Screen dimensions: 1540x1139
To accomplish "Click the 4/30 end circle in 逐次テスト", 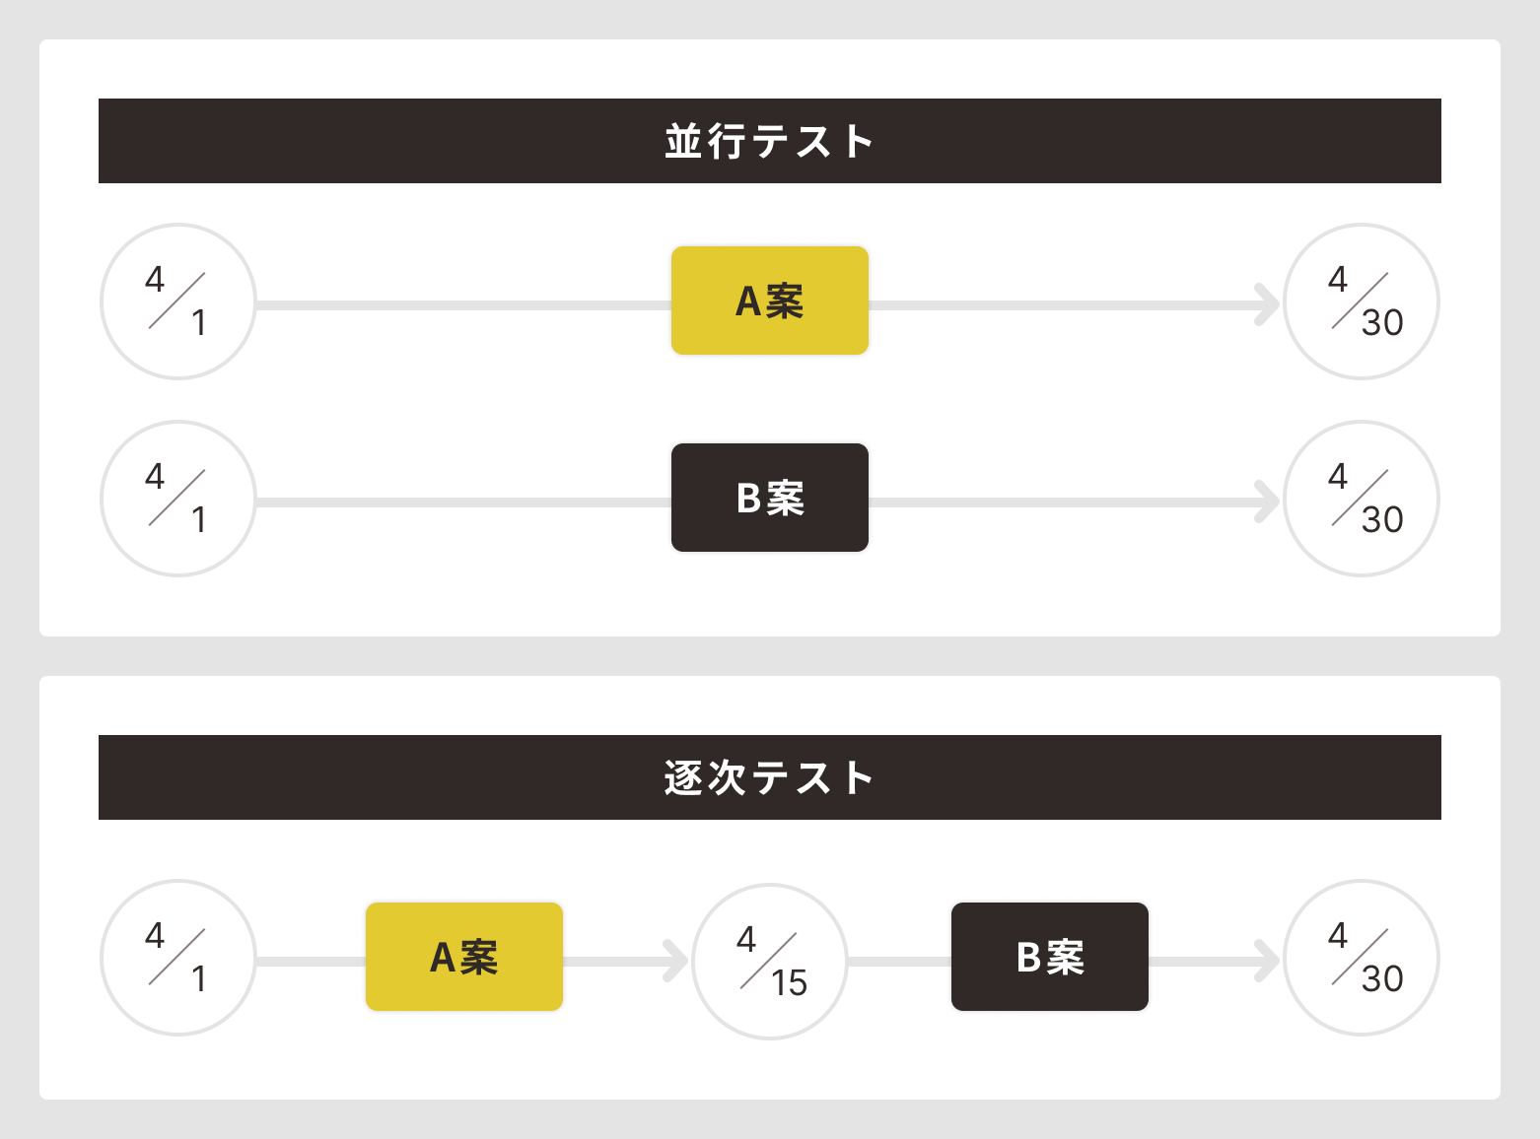I will [x=1362, y=957].
